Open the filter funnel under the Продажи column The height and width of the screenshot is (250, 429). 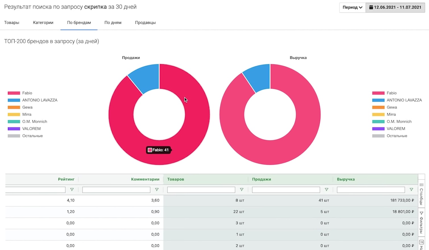(326, 190)
